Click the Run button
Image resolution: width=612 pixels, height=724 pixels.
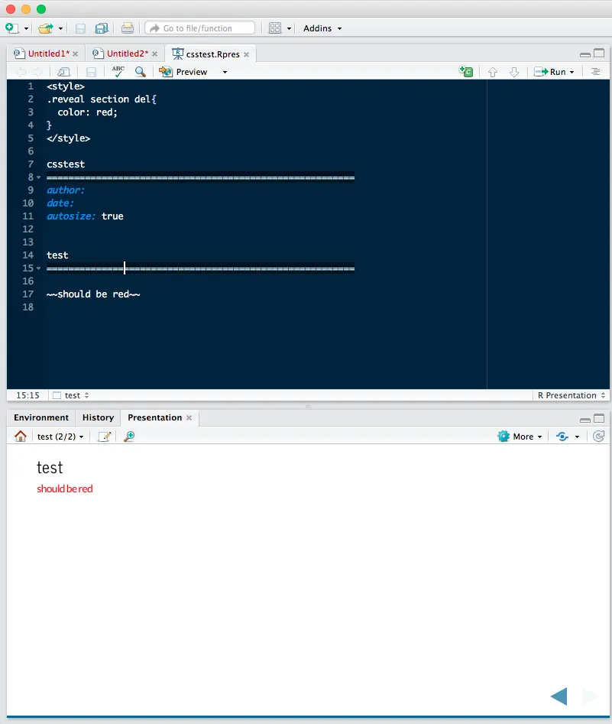pyautogui.click(x=549, y=72)
